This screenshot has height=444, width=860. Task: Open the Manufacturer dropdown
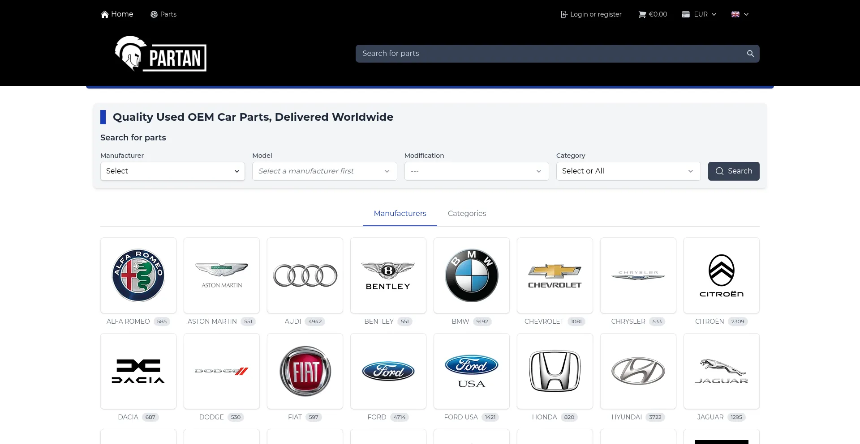pos(172,171)
